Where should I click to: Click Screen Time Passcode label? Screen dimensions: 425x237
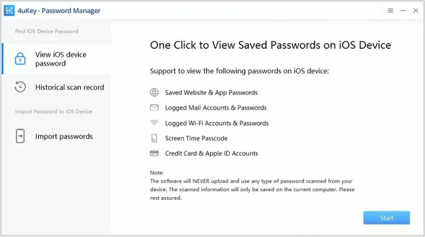(196, 138)
